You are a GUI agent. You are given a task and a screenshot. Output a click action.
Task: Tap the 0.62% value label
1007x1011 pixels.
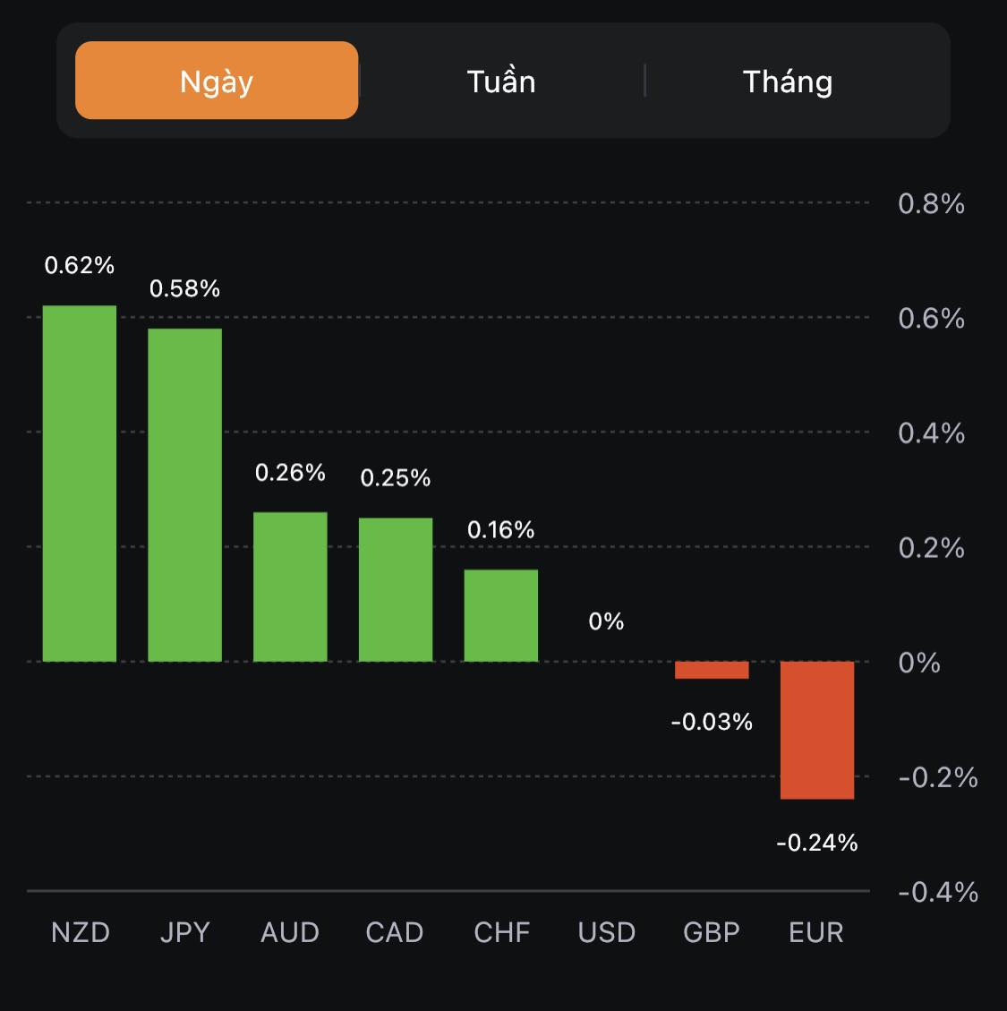pos(80,265)
